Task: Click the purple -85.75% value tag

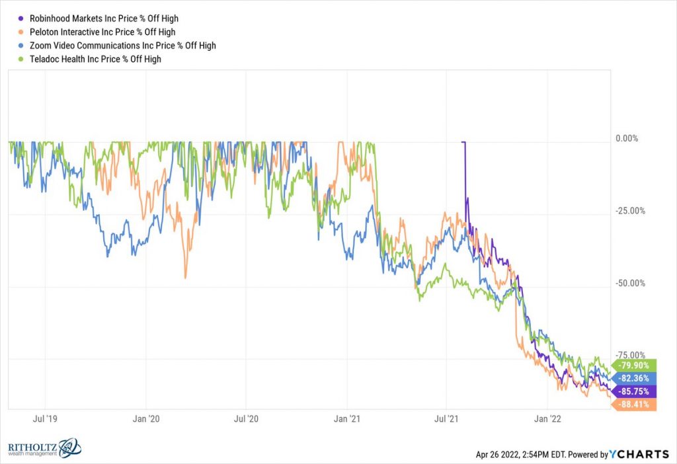Action: coord(636,391)
